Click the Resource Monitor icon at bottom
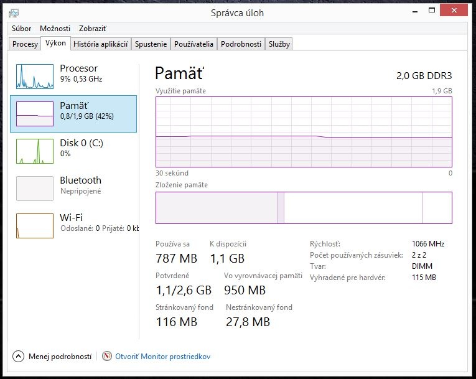 tap(108, 357)
